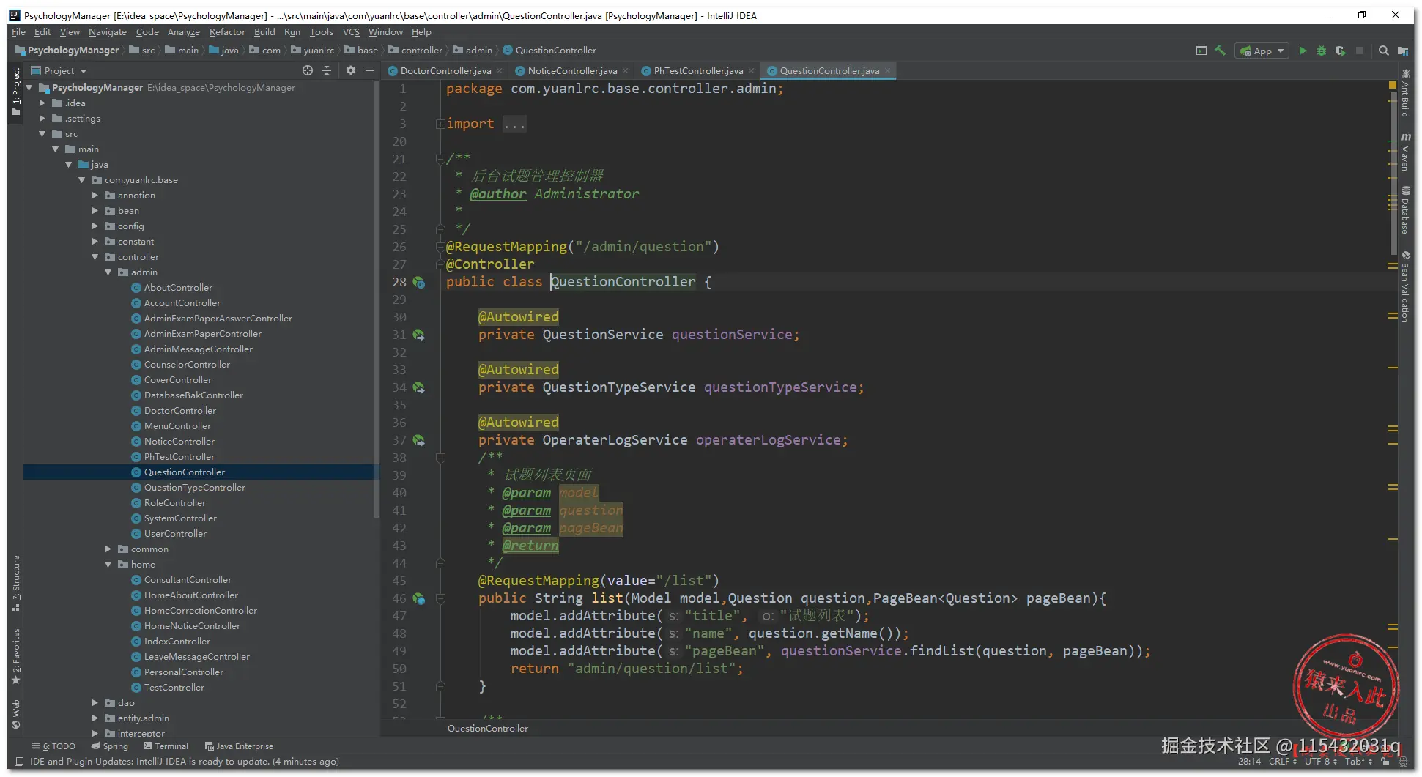Collapse the admin controller folder

(108, 272)
